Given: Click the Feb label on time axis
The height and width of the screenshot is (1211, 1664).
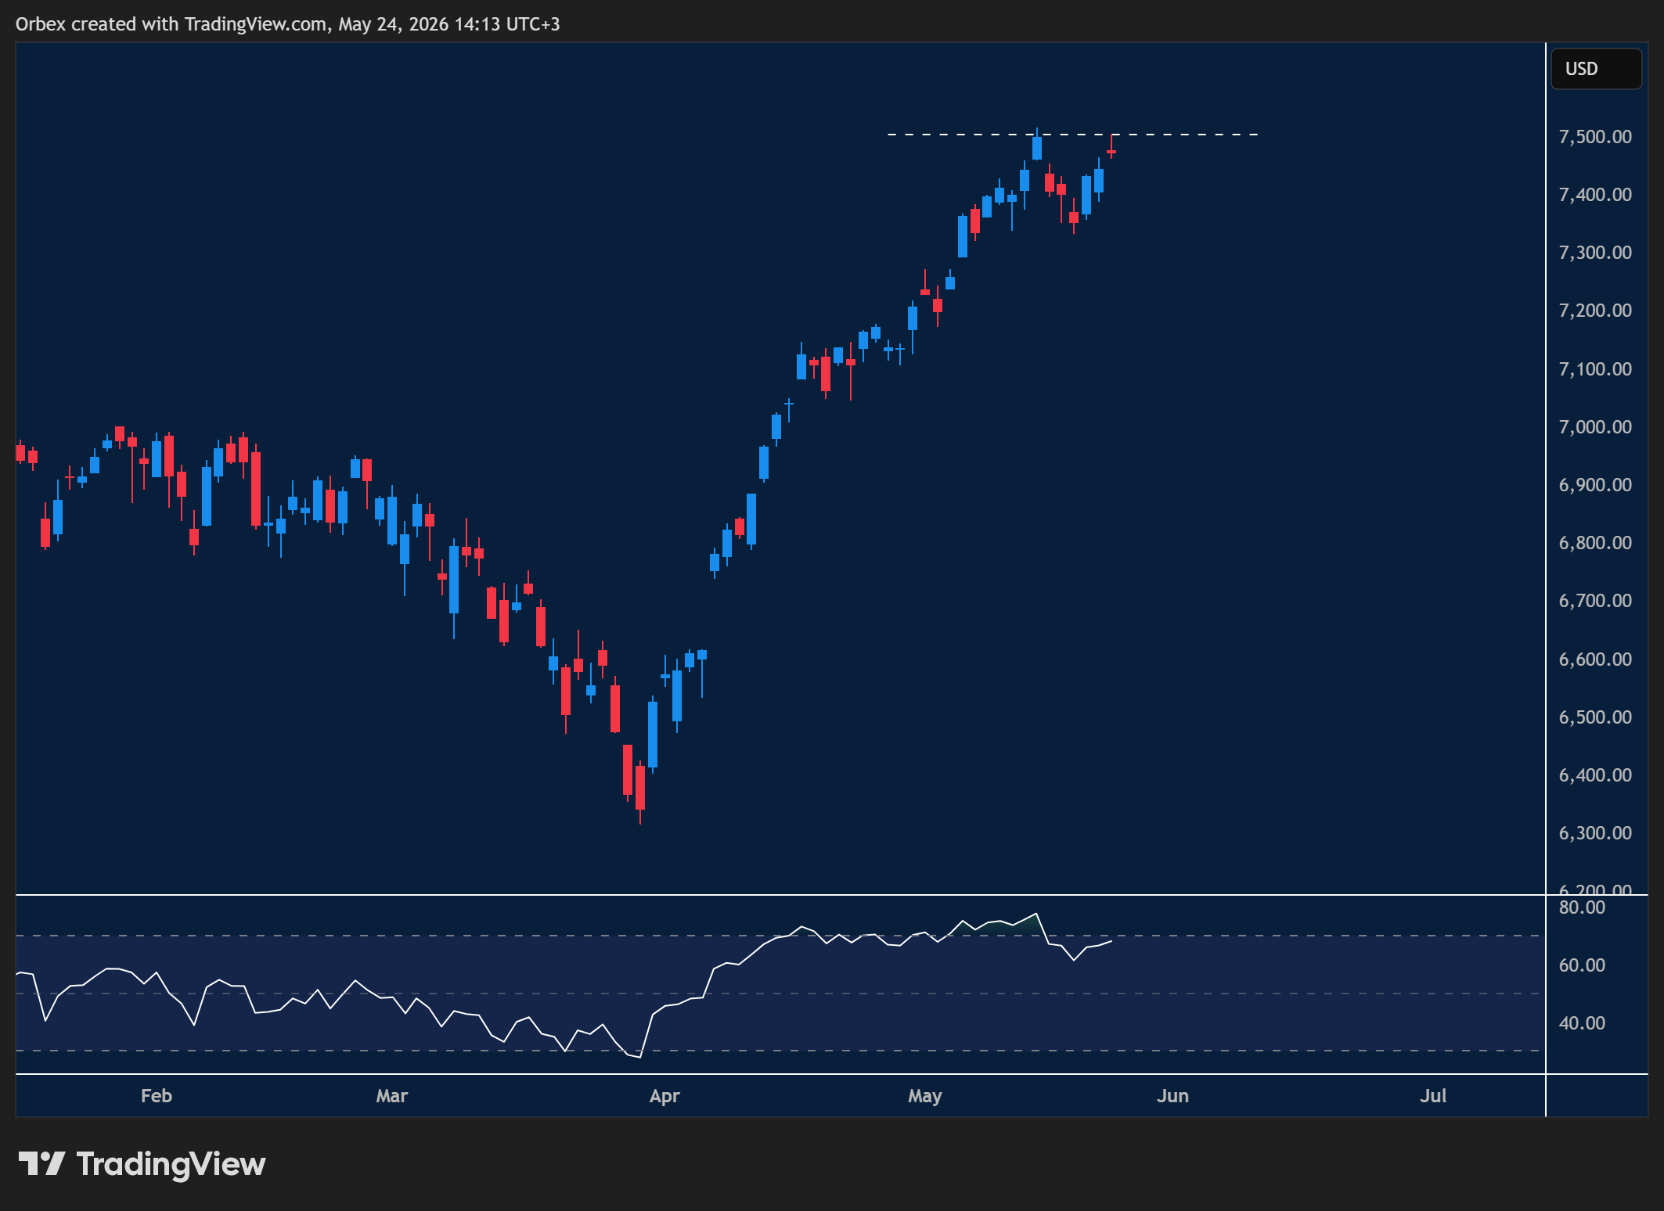Looking at the screenshot, I should pyautogui.click(x=157, y=1096).
